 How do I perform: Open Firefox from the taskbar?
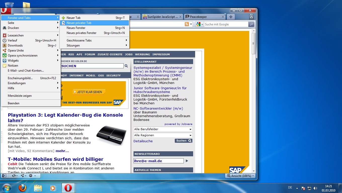(22, 188)
